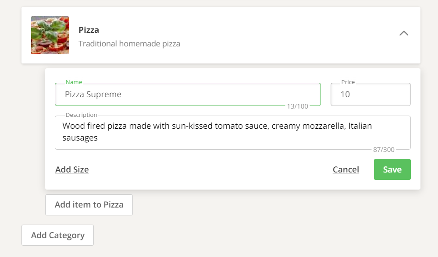Click the Pizza category thumbnail image
This screenshot has height=257, width=438.
click(50, 35)
